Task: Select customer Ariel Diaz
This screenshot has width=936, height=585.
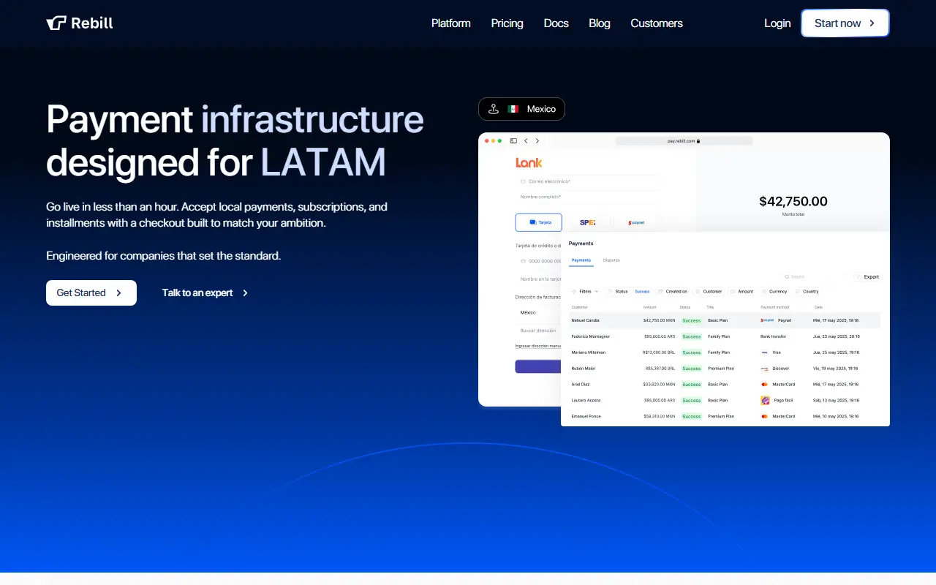Action: [x=581, y=385]
